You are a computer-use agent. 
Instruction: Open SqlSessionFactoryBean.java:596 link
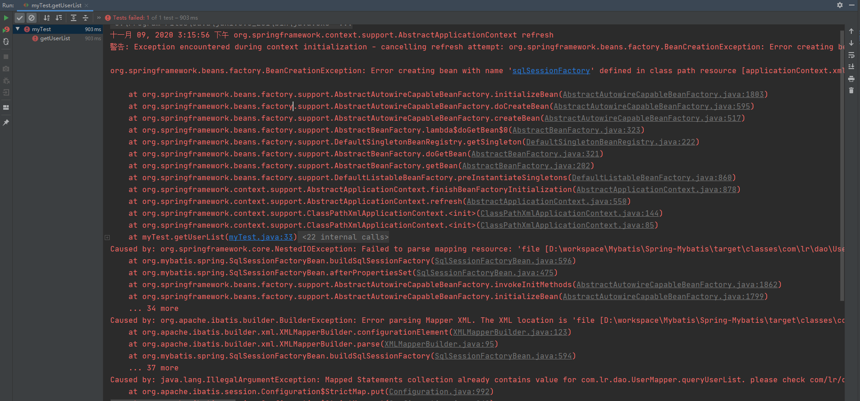[x=503, y=261]
